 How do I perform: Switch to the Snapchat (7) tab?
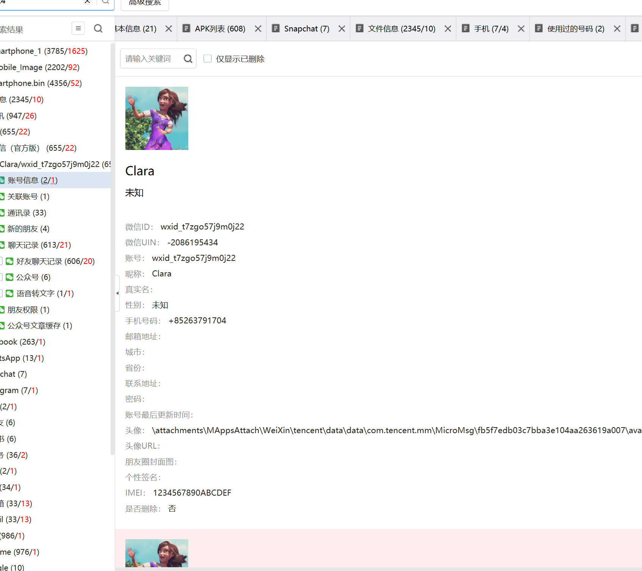click(x=307, y=29)
